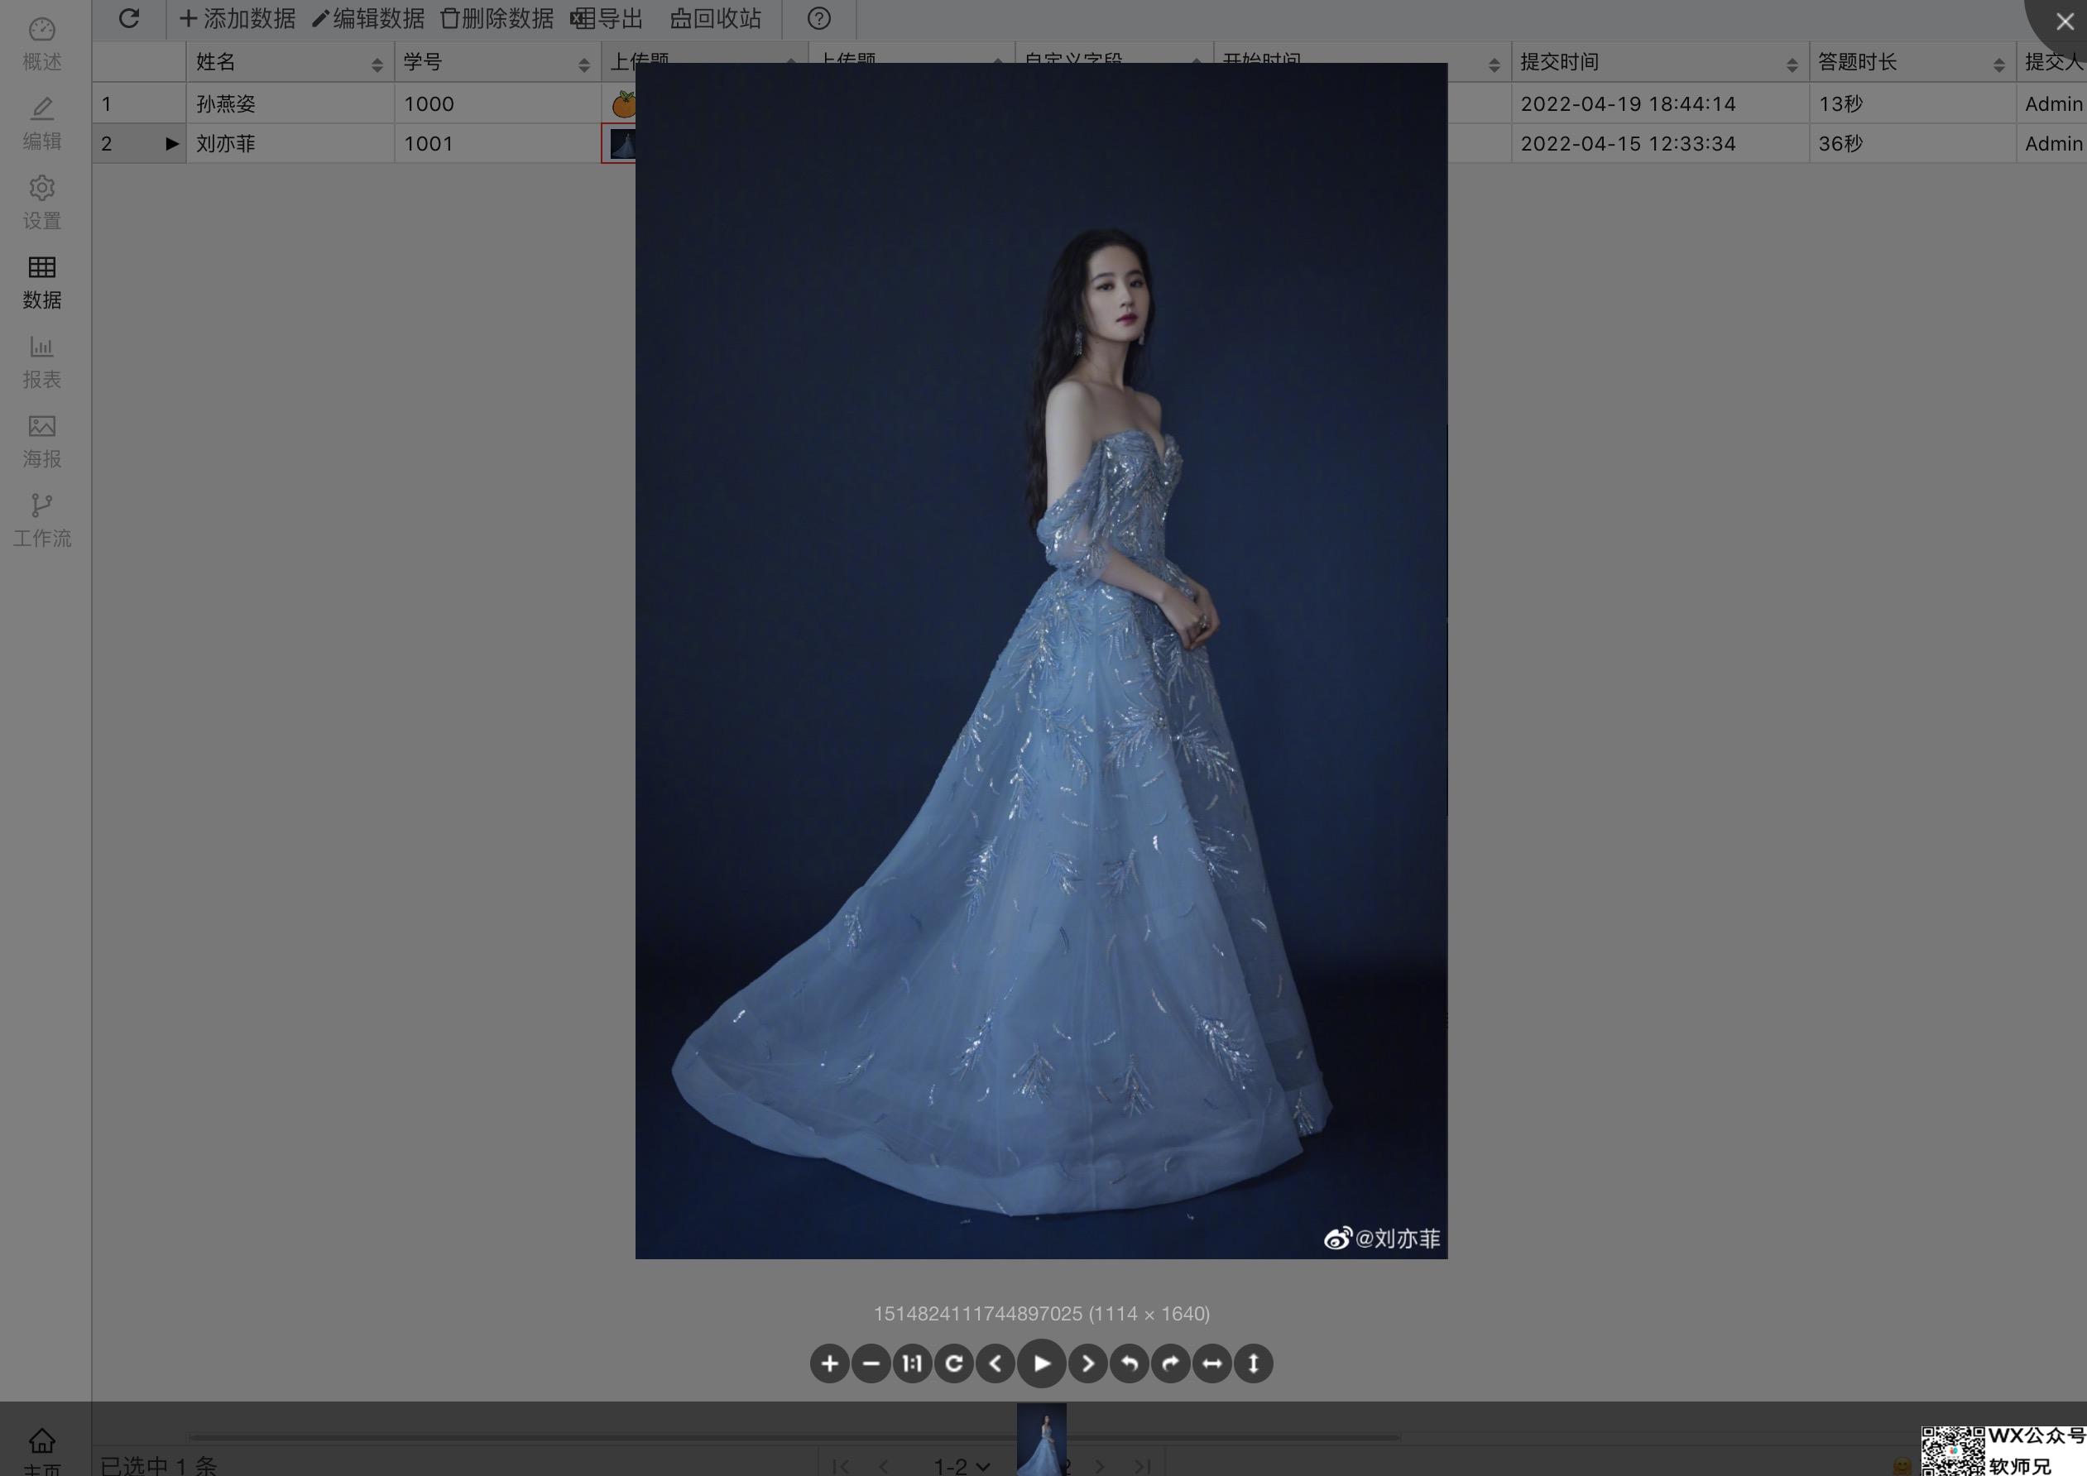Rotate the image left

pos(1129,1363)
